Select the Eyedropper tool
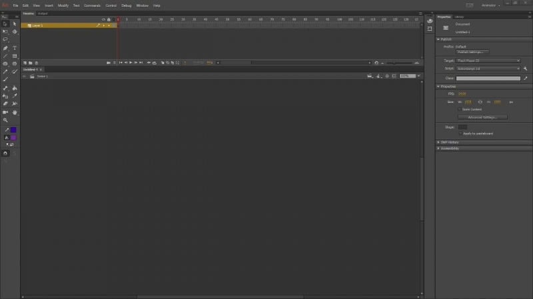Image resolution: width=533 pixels, height=299 pixels. (15, 96)
